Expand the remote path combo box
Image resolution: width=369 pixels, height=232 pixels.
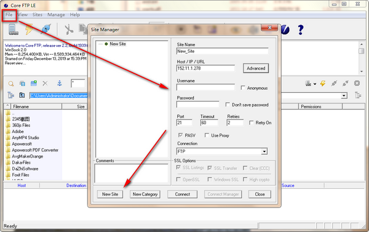[x=344, y=95]
